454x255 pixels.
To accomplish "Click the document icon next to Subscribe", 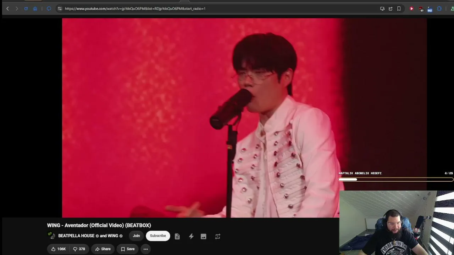I will (177, 236).
